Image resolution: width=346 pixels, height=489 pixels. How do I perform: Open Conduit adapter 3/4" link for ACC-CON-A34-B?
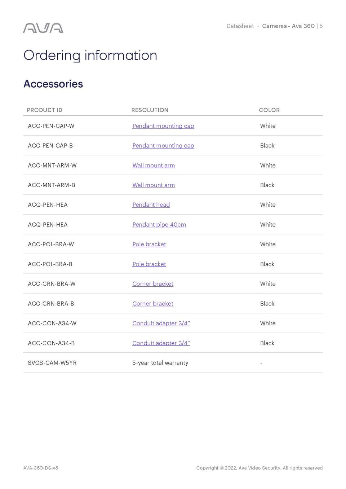point(161,343)
